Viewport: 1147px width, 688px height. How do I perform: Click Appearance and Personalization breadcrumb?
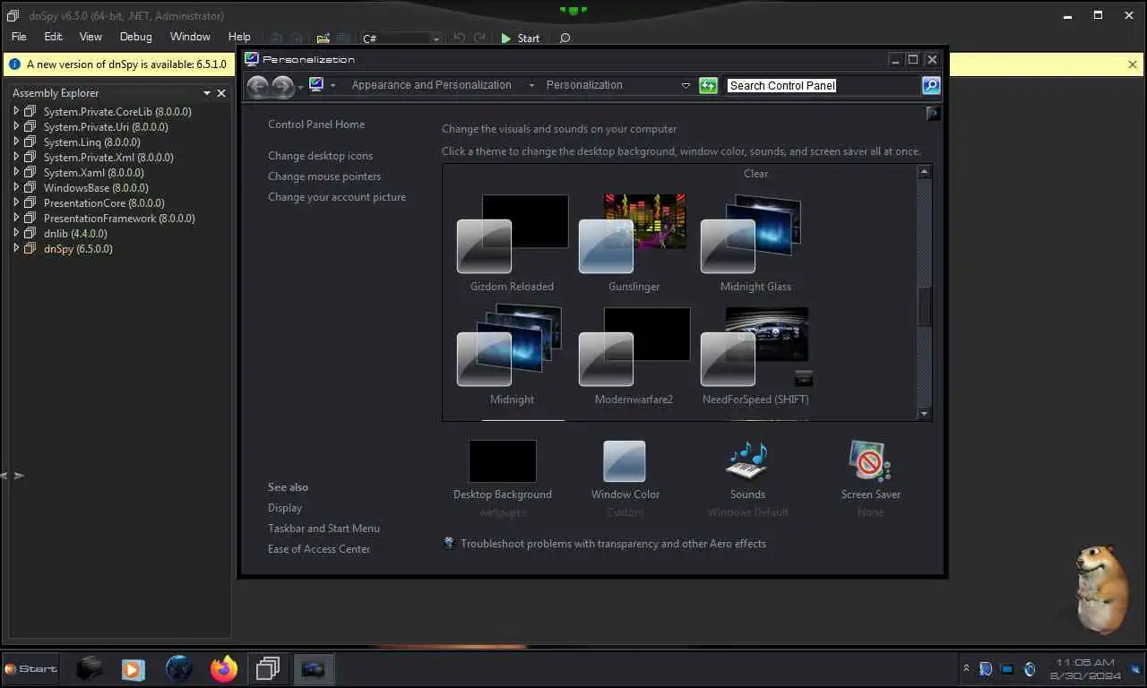tap(431, 85)
